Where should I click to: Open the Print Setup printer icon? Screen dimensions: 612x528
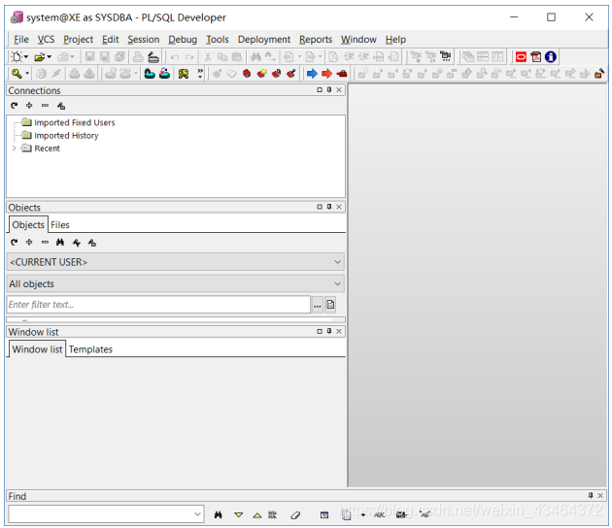coord(153,57)
